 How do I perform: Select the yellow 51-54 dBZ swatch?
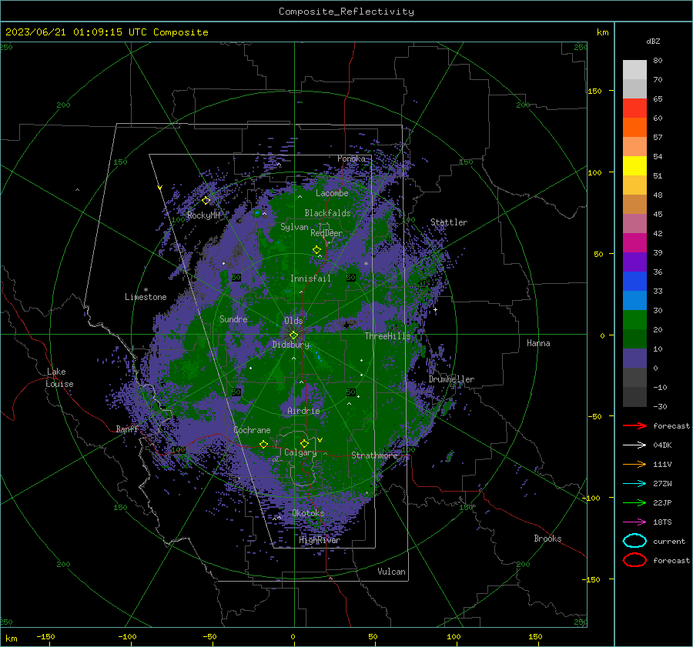coord(634,165)
